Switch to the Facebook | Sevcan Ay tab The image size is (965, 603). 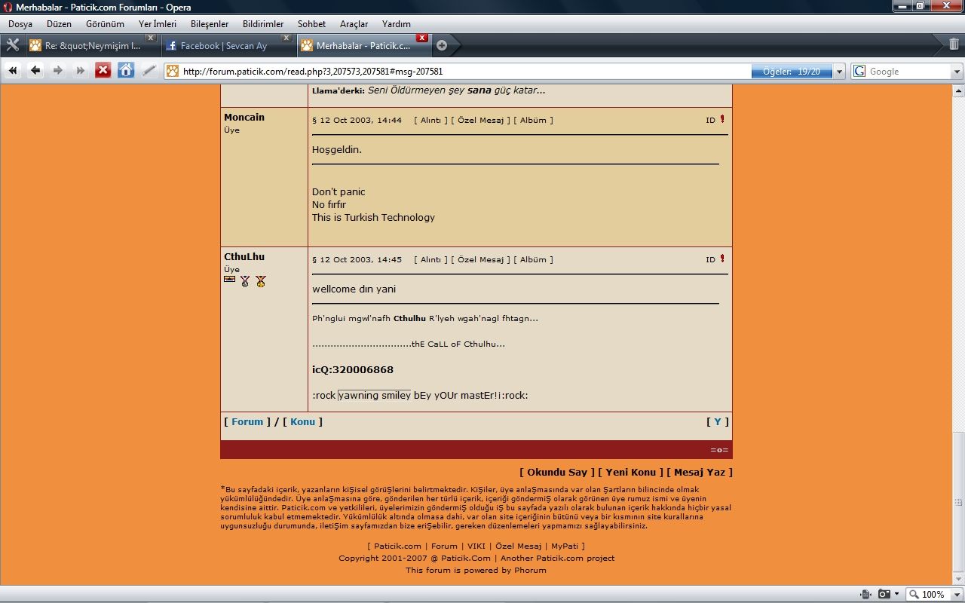228,45
